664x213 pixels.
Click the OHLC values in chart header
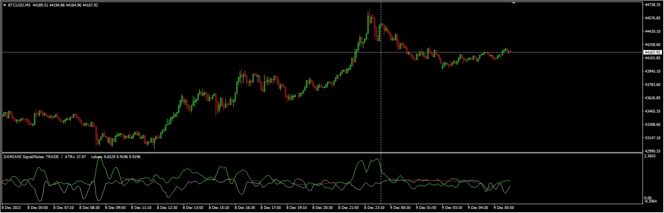[x=65, y=5]
